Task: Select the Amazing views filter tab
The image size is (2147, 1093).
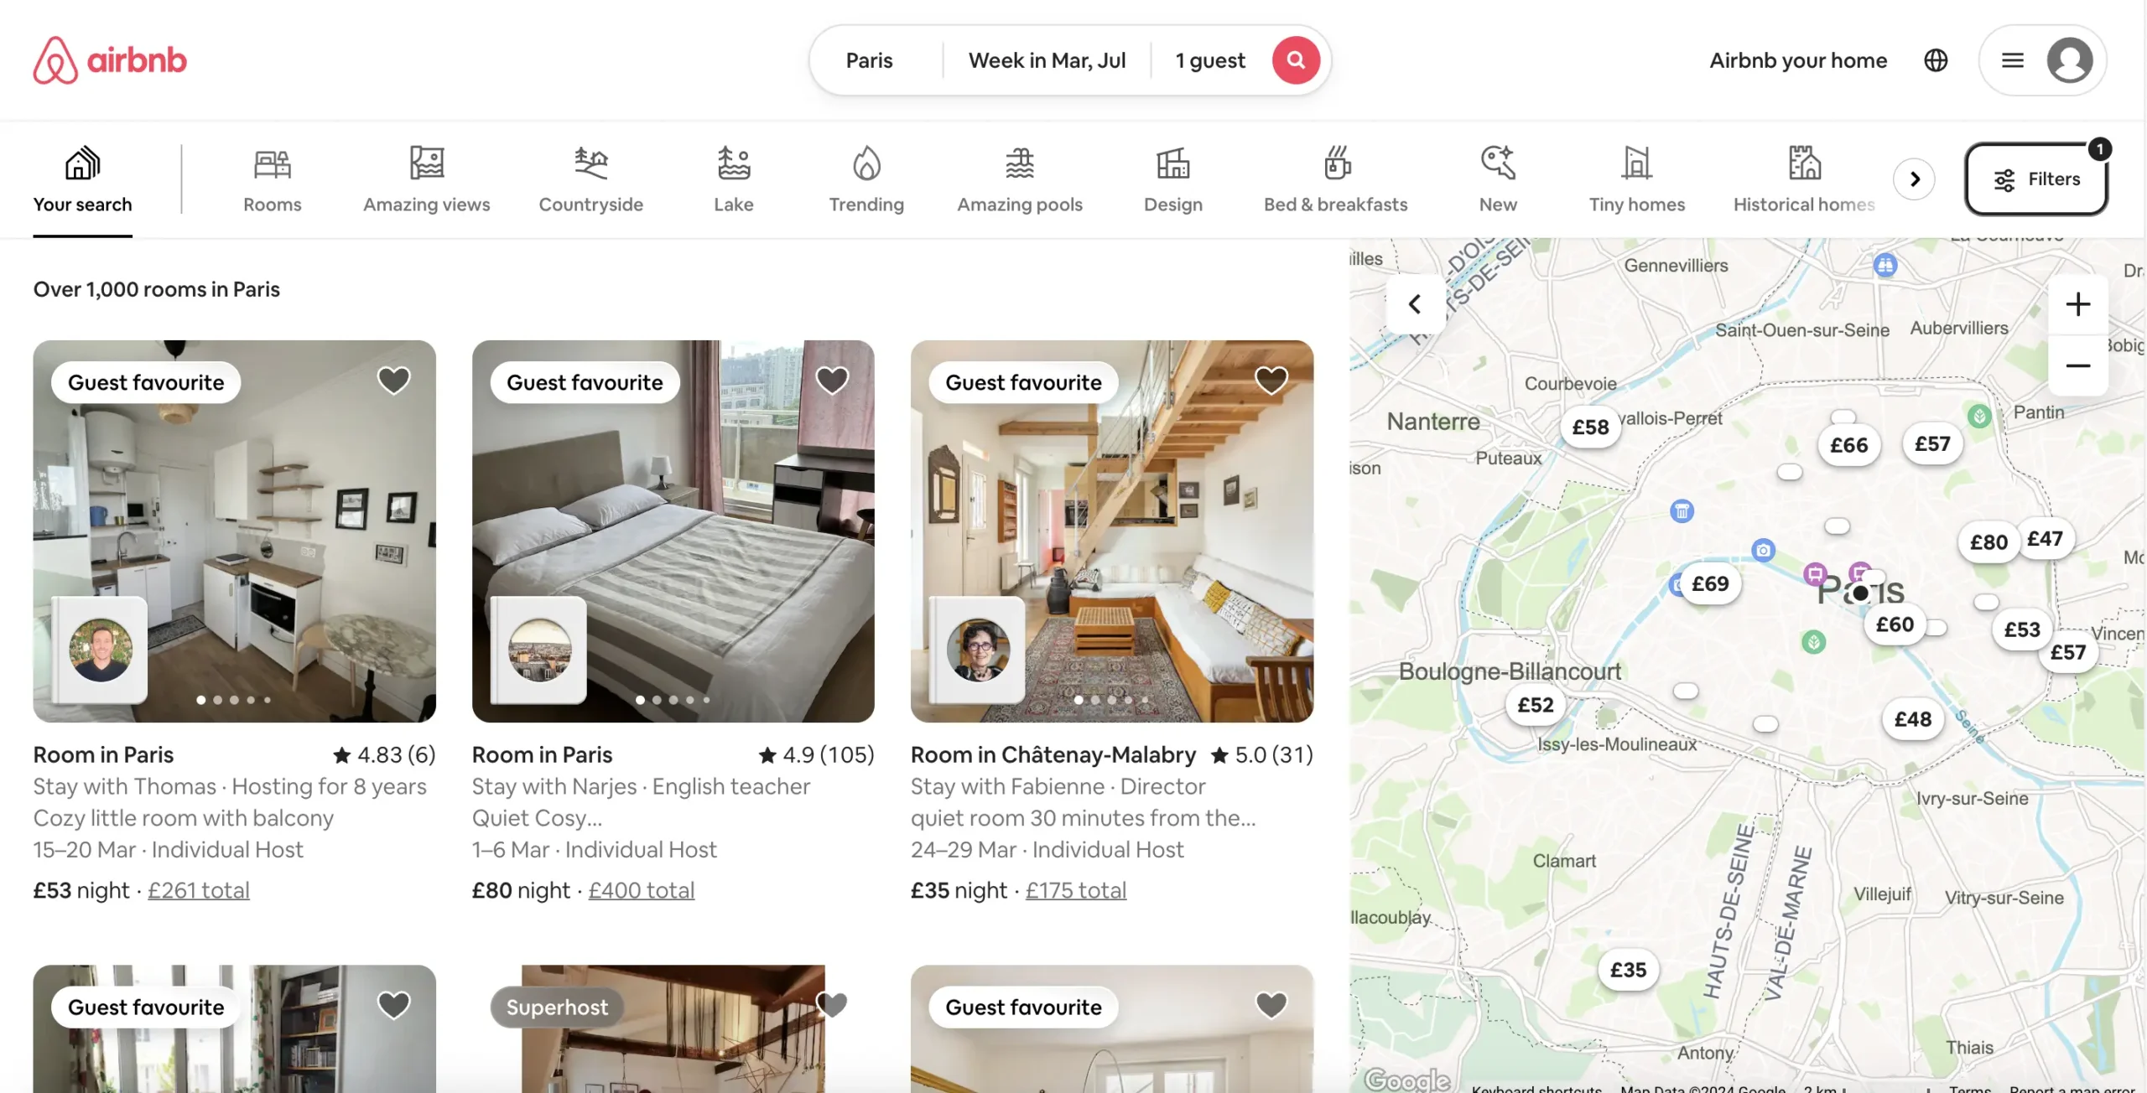Action: (427, 179)
